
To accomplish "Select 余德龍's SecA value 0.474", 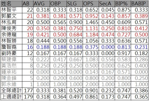I will point(107,35).
